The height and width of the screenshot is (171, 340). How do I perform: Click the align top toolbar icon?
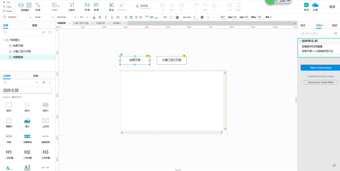[x=196, y=5]
